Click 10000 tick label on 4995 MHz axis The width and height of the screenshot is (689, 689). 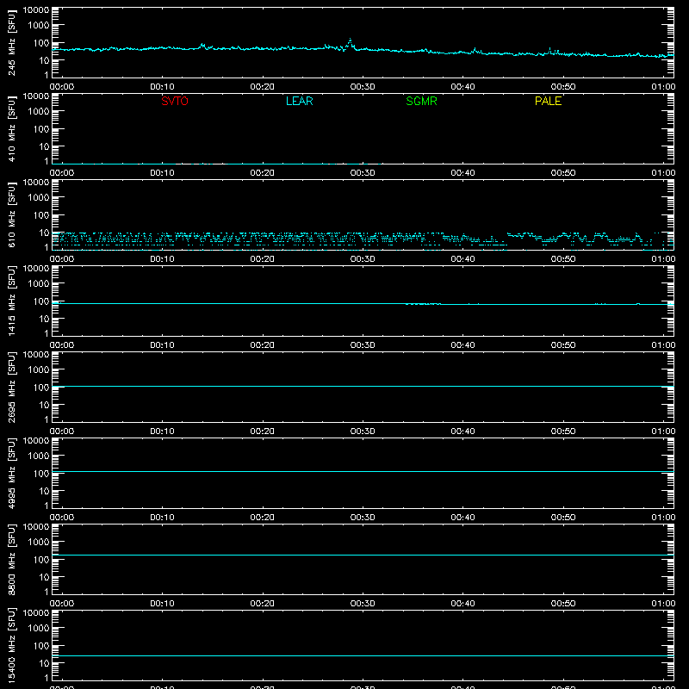click(36, 441)
